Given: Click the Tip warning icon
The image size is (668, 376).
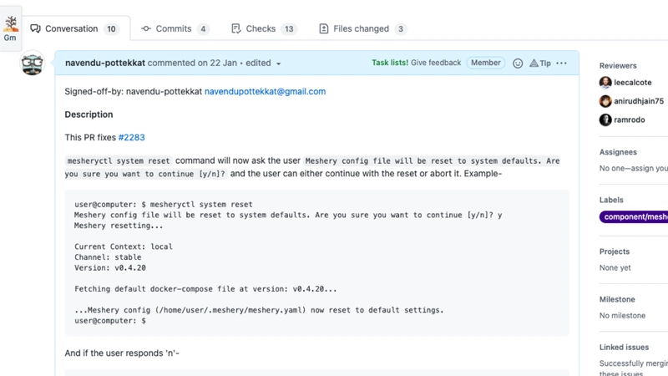Looking at the screenshot, I should (x=534, y=64).
